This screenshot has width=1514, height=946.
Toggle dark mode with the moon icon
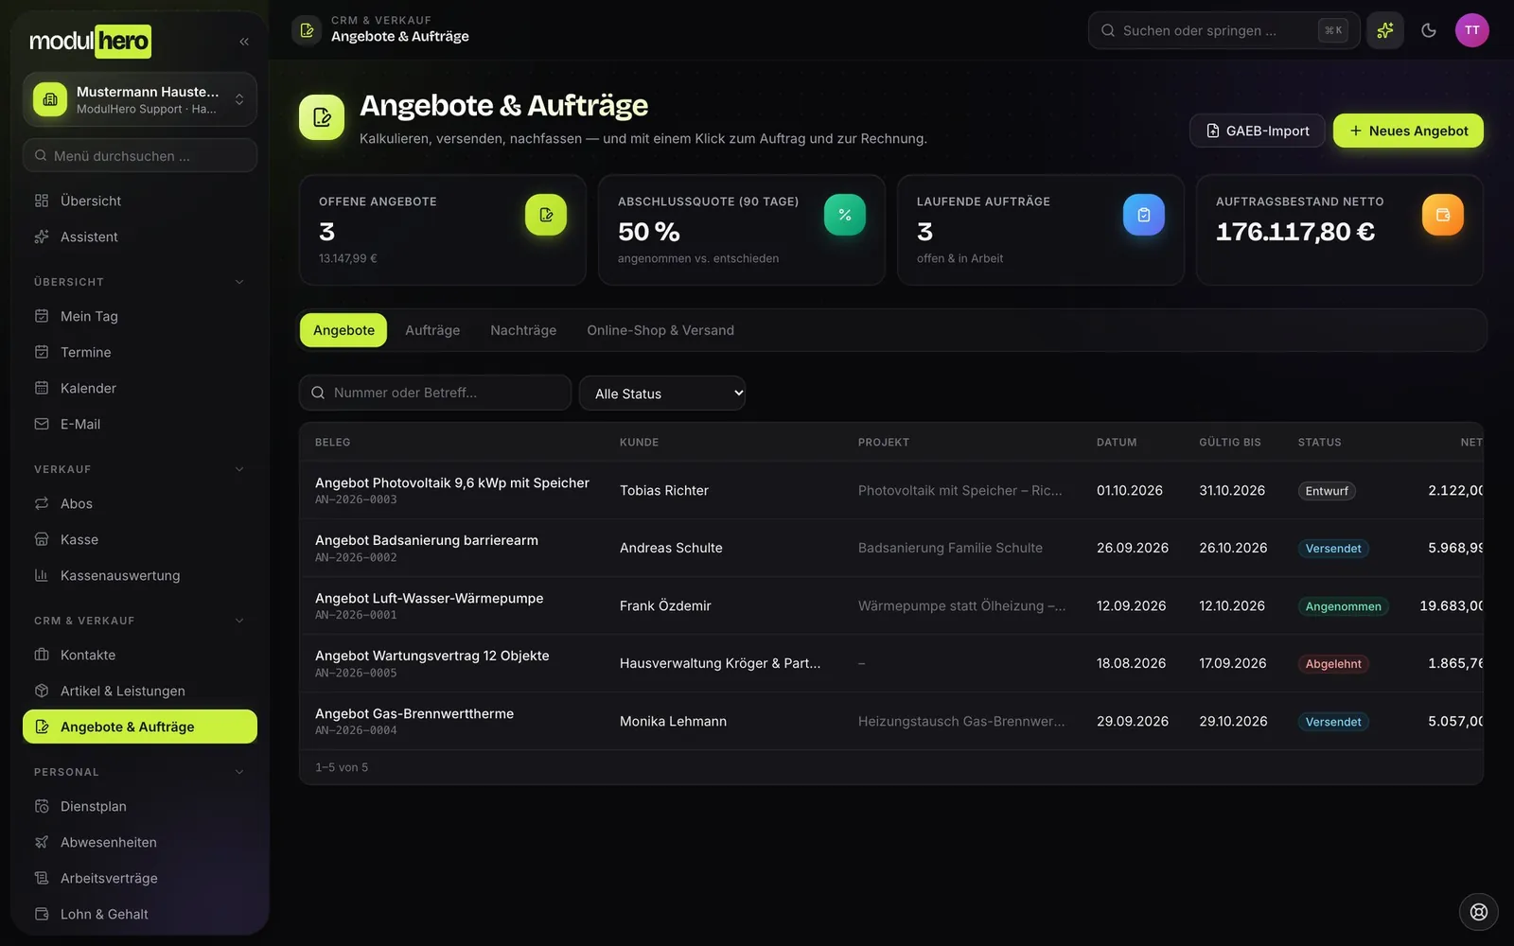1429,30
